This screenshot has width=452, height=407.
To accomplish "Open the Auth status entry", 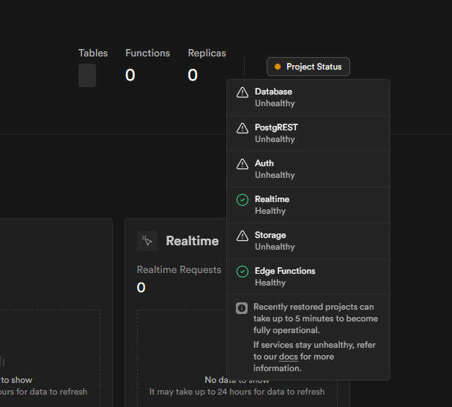I will coord(308,169).
